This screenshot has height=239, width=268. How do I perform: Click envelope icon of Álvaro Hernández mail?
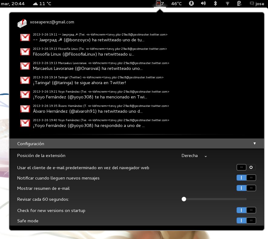25,108
